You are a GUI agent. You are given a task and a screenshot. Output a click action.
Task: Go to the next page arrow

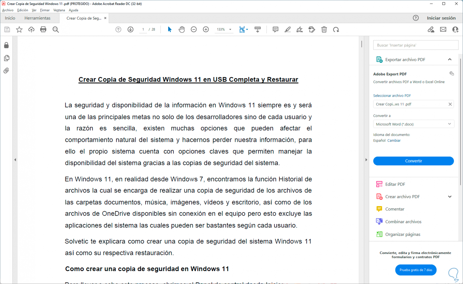(x=130, y=29)
